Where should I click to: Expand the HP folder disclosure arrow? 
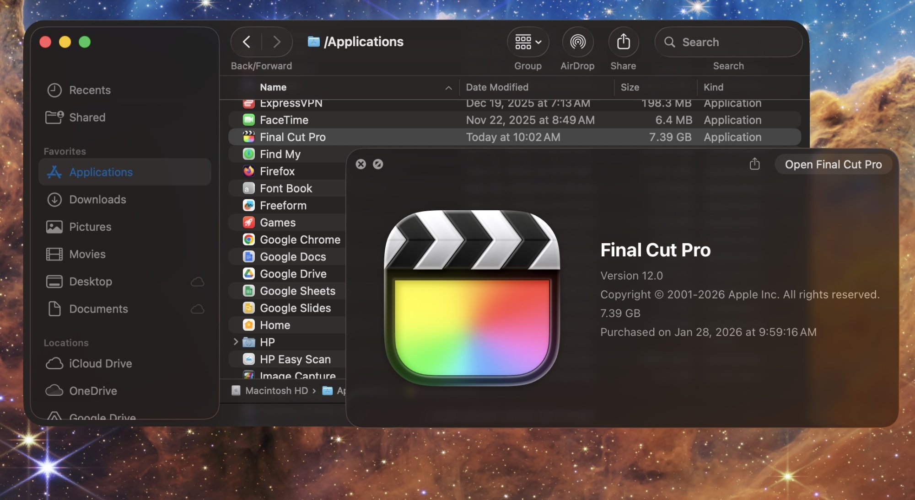pos(236,342)
